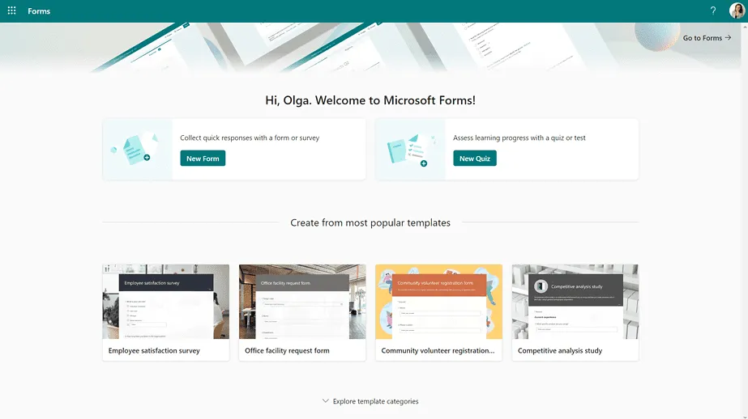Select the 'Community volunteer registration...' label
This screenshot has width=748, height=419.
(x=438, y=350)
